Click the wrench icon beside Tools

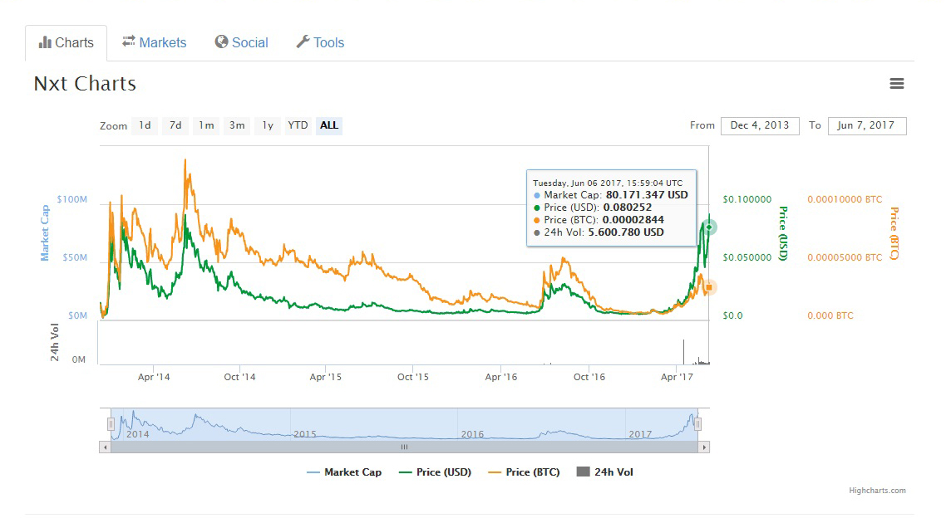[303, 42]
